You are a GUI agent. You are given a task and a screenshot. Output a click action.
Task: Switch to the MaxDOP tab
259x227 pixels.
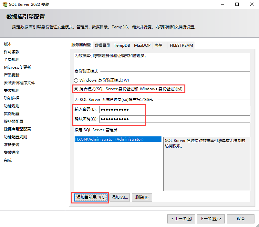142,45
